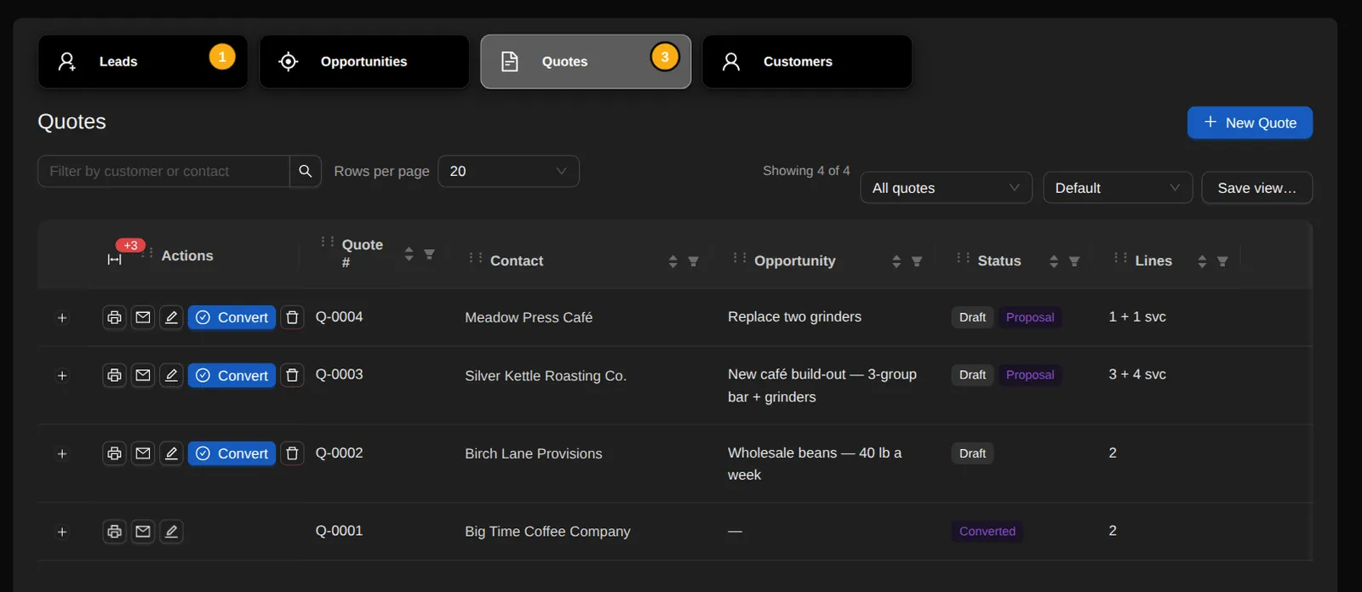Image resolution: width=1362 pixels, height=592 pixels.
Task: Edit quote Q-0003 with pencil icon
Action: [171, 375]
